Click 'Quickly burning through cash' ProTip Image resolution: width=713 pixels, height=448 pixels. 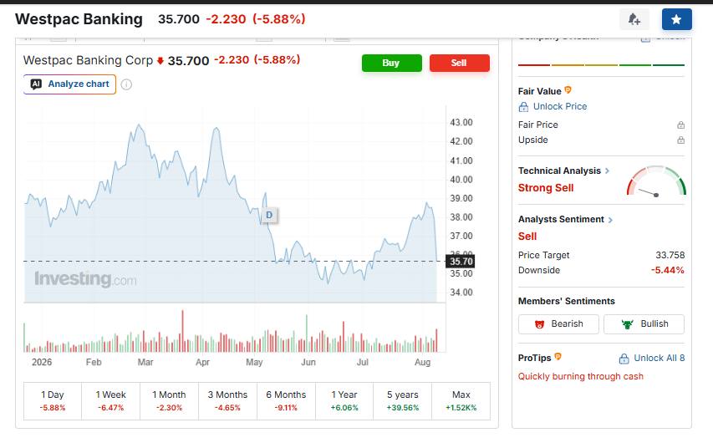coord(581,377)
